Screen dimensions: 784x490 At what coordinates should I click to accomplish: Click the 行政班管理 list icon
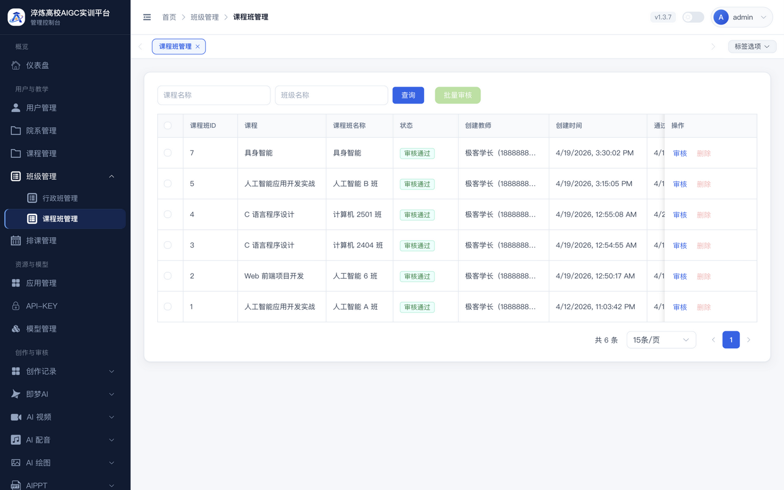pyautogui.click(x=32, y=198)
